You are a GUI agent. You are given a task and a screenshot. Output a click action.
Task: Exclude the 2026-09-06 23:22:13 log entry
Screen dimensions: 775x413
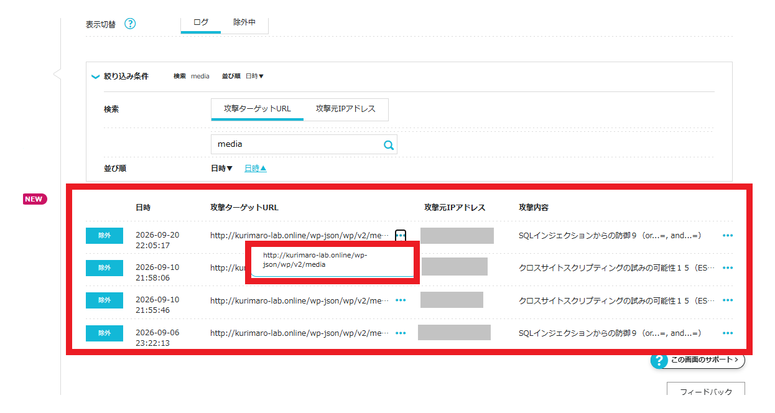click(104, 333)
